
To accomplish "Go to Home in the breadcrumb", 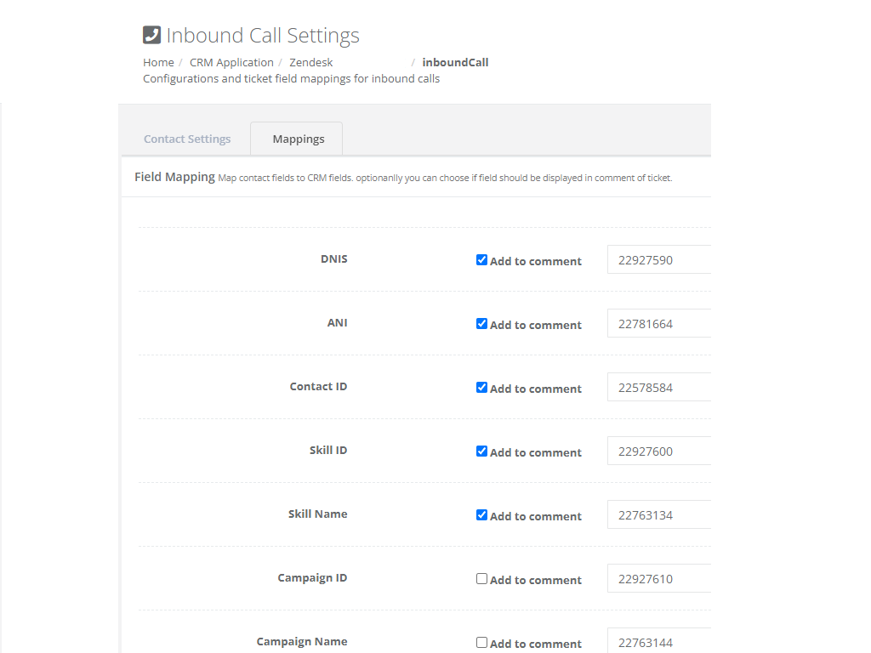I will point(158,62).
